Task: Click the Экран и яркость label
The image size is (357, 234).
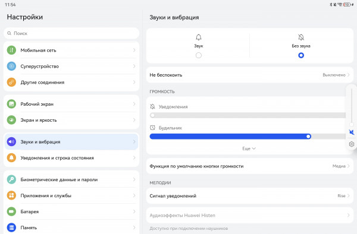Action: tap(39, 120)
